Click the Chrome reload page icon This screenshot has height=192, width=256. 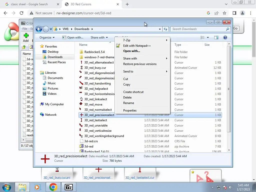click(x=21, y=13)
